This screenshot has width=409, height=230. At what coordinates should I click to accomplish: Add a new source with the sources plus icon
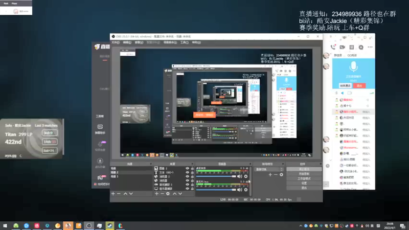point(156,194)
